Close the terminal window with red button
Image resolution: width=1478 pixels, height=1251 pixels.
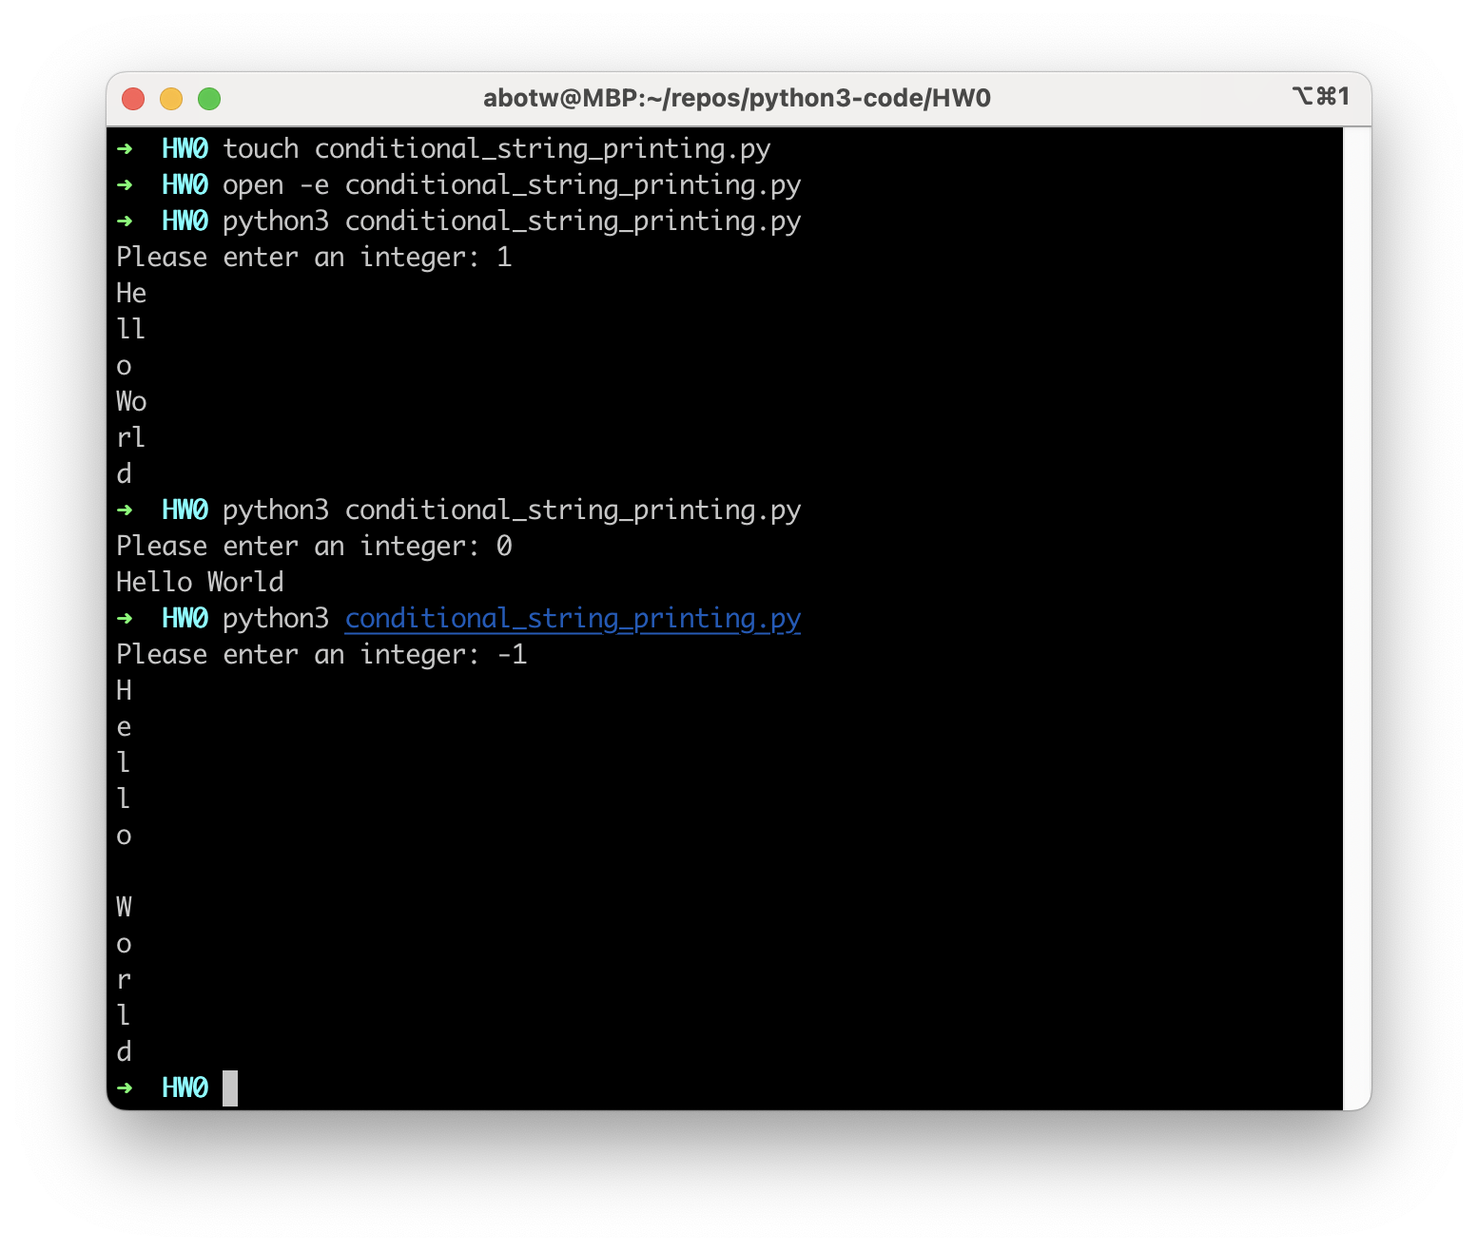pyautogui.click(x=133, y=98)
